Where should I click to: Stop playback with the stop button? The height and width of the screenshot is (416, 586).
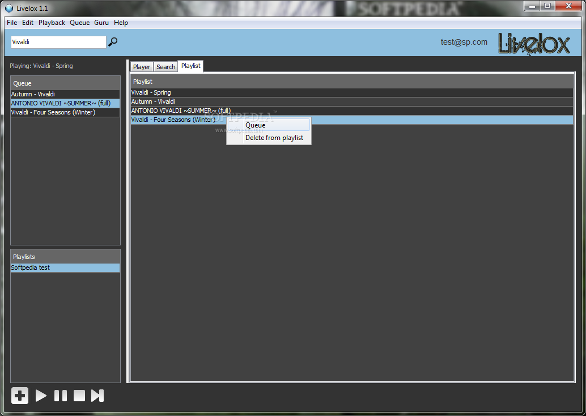79,396
